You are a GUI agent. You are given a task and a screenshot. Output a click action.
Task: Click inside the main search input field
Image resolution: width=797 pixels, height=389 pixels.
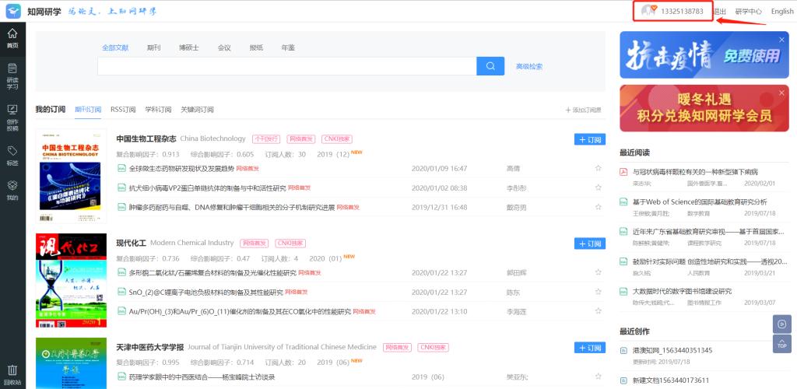click(286, 66)
